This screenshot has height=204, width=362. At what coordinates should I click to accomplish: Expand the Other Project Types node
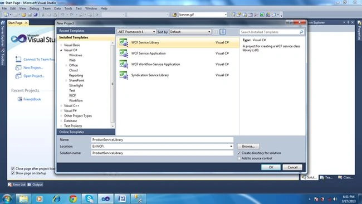coord(61,116)
